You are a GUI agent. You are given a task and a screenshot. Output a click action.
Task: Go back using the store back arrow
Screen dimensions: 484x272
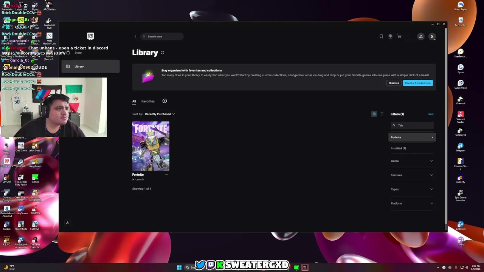tap(135, 37)
